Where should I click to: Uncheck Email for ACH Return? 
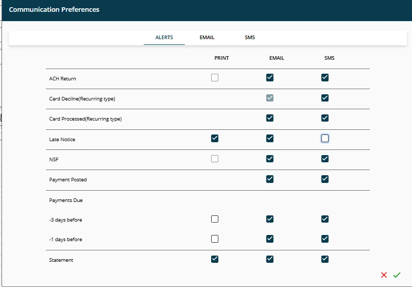[270, 77]
